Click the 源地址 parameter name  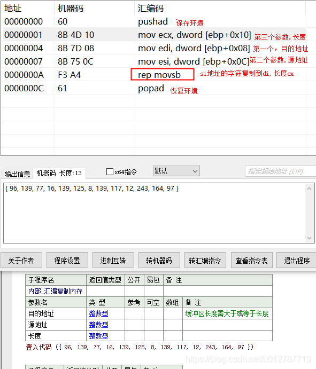click(38, 325)
